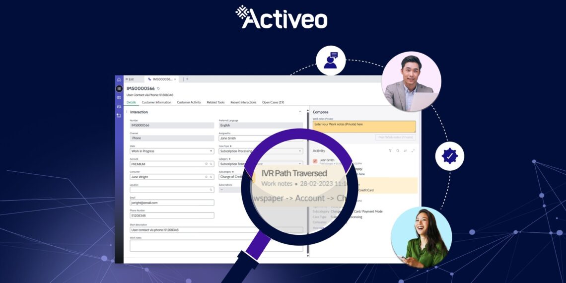Screen dimensions: 566x283
Task: Click the tag icon next to the IMS0000566 heading
Action: tap(158, 88)
